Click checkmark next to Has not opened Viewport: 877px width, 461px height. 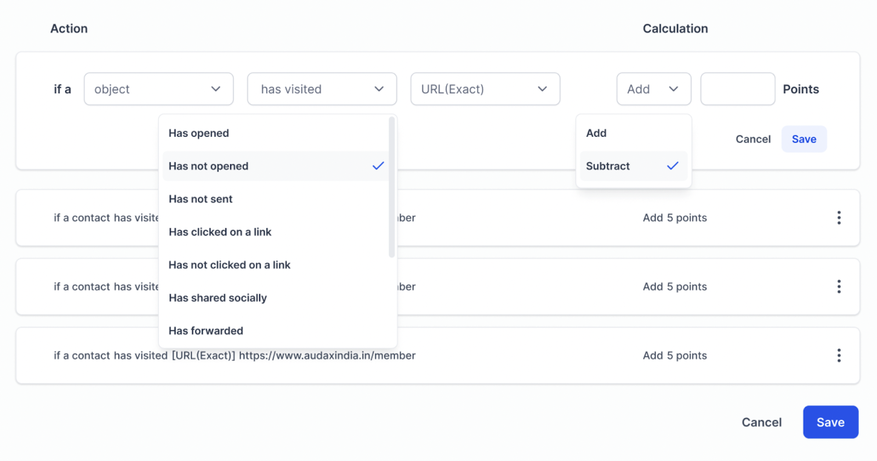point(378,166)
